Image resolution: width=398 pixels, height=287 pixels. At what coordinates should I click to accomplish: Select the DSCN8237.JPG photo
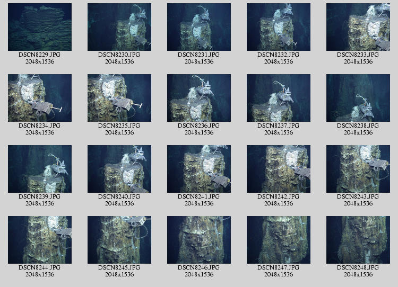coord(279,98)
